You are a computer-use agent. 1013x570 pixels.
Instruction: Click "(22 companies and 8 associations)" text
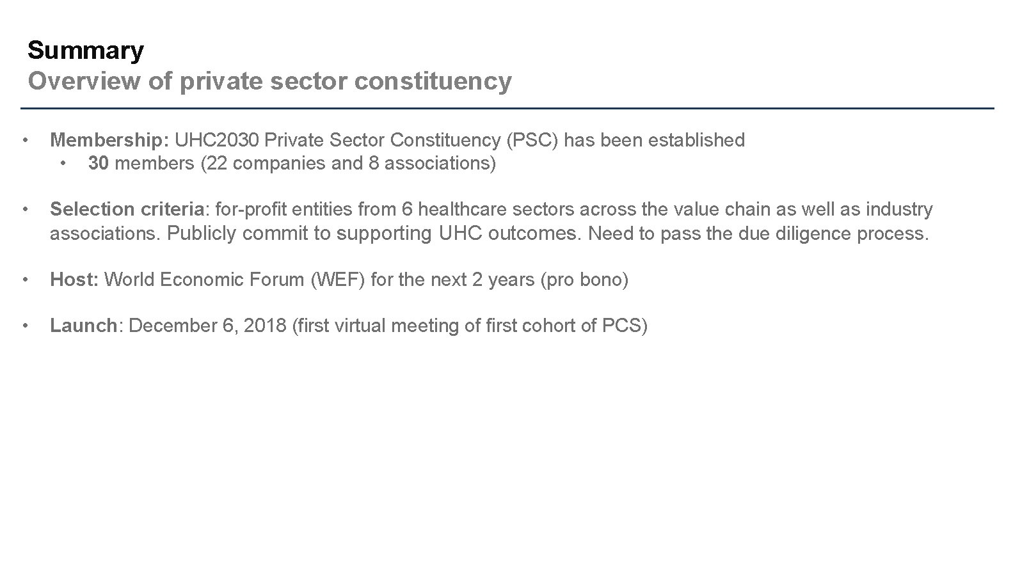[348, 164]
